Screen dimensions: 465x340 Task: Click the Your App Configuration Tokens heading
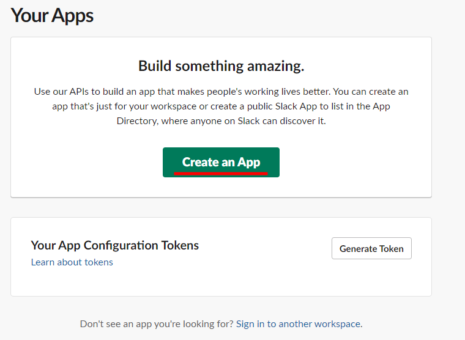click(x=115, y=245)
